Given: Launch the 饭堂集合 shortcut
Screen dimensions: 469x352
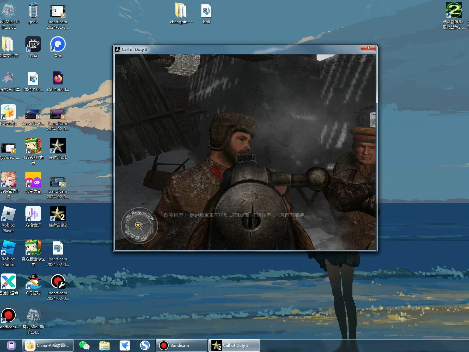Looking at the screenshot, I should [x=33, y=183].
